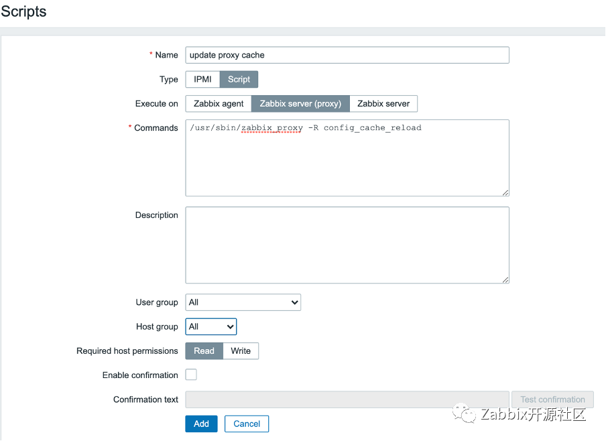Screen dimensions: 606x441
Task: Click the Required host permissions label
Action: point(127,351)
